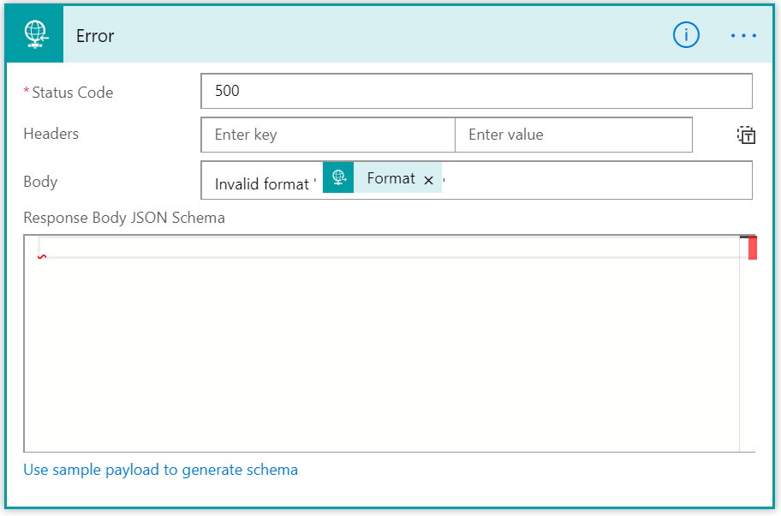
Task: Click inside the JSON Schema editor area
Action: [x=382, y=349]
